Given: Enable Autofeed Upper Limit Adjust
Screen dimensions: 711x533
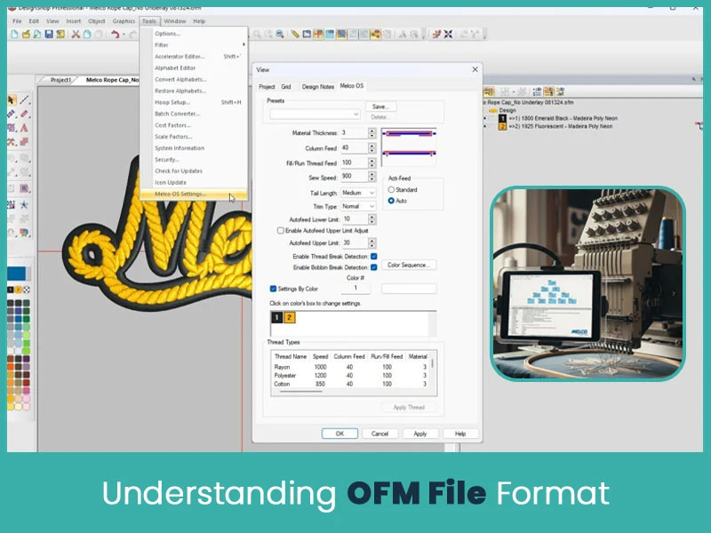Looking at the screenshot, I should 281,230.
